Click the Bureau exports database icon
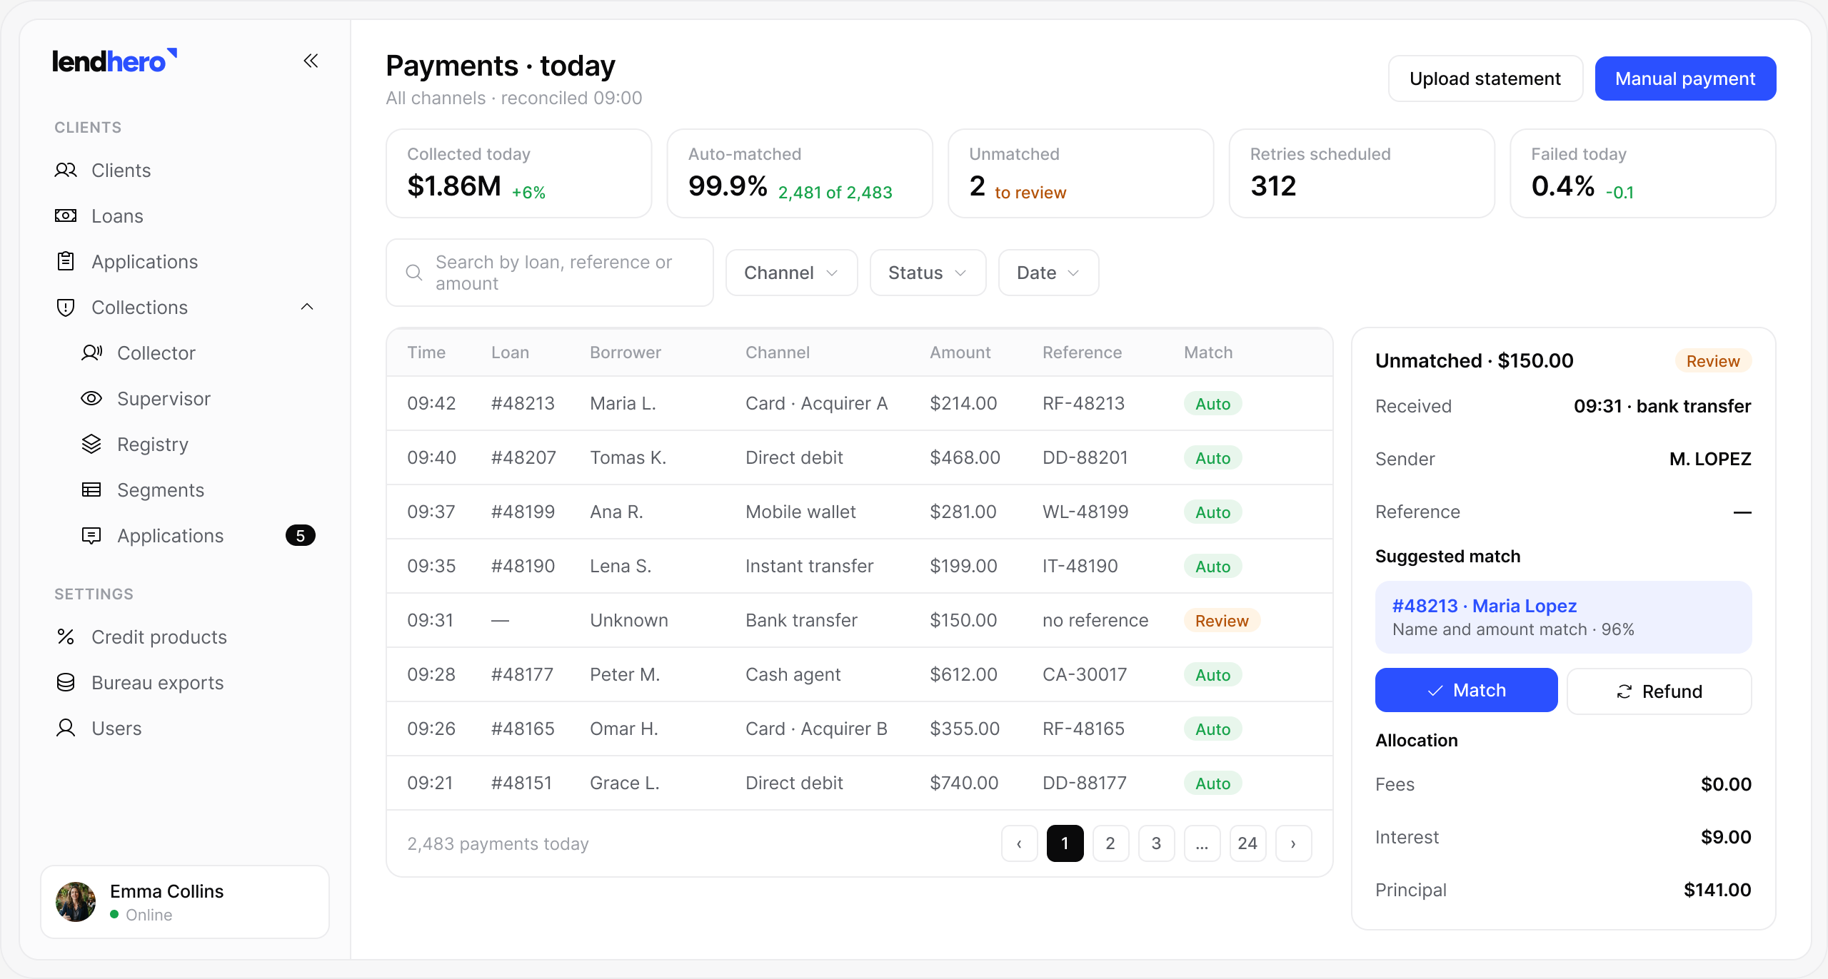 (x=66, y=682)
